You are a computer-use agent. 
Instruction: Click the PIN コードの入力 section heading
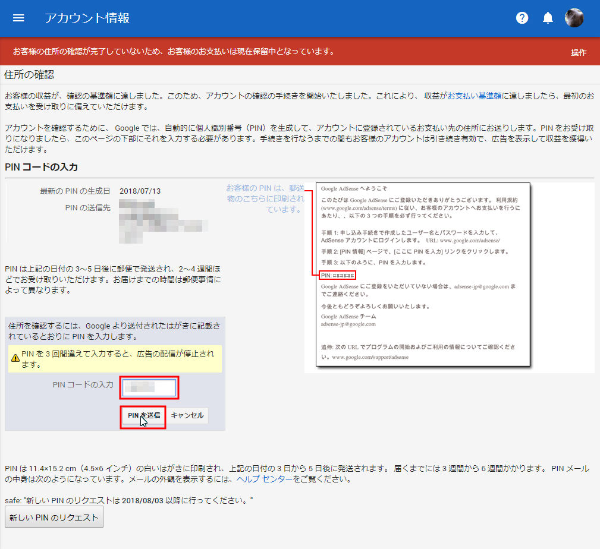click(x=41, y=167)
